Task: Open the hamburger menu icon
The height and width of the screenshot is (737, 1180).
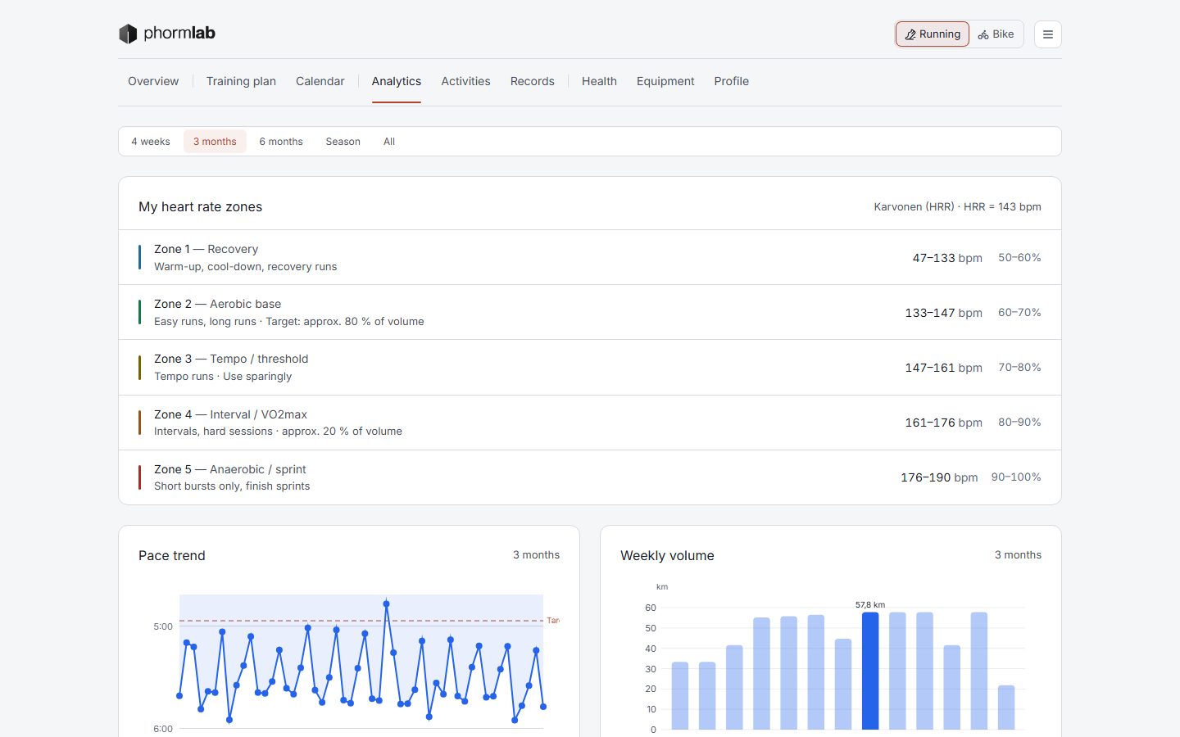Action: coord(1048,34)
